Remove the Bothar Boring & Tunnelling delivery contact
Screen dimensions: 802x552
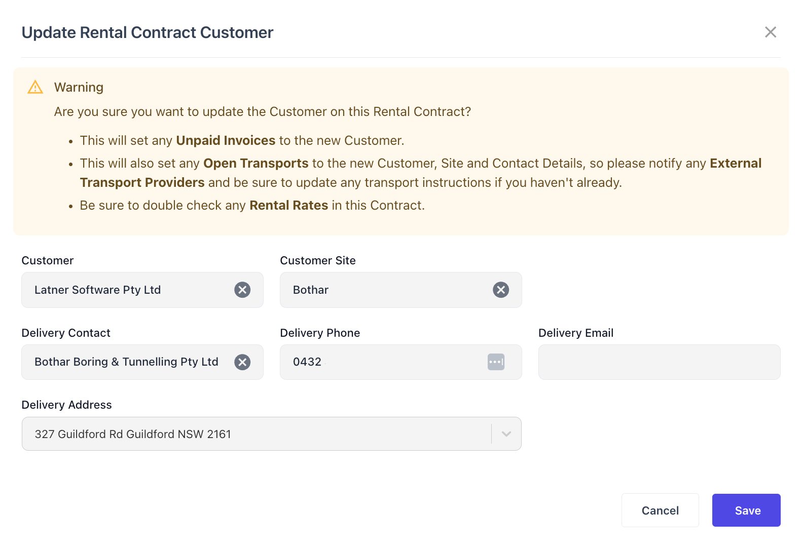tap(242, 362)
